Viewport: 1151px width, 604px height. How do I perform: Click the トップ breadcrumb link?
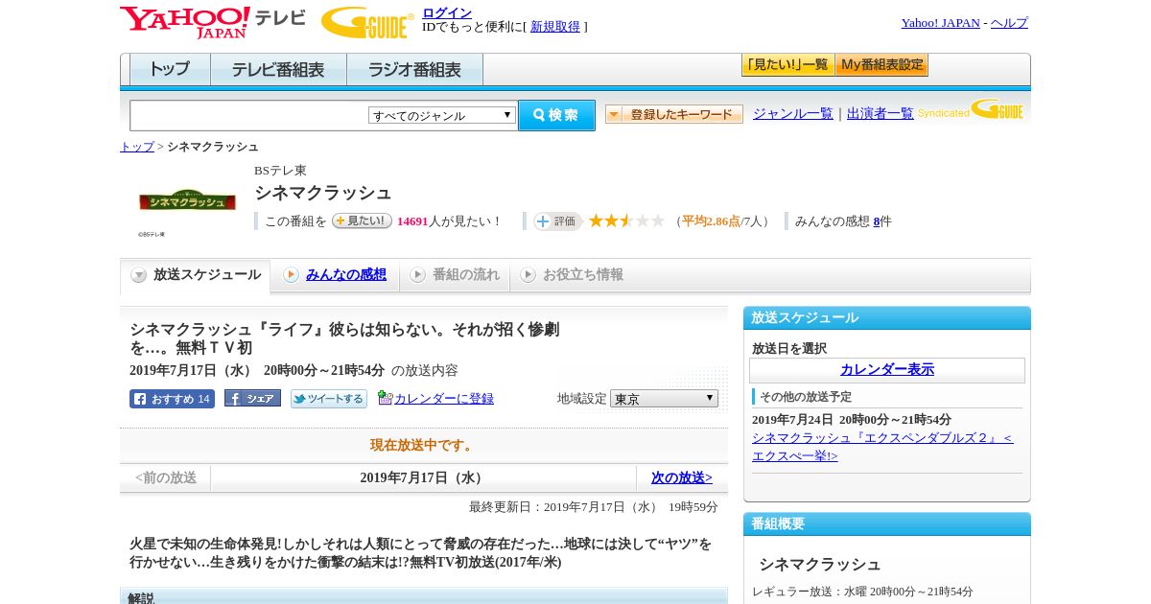click(137, 147)
